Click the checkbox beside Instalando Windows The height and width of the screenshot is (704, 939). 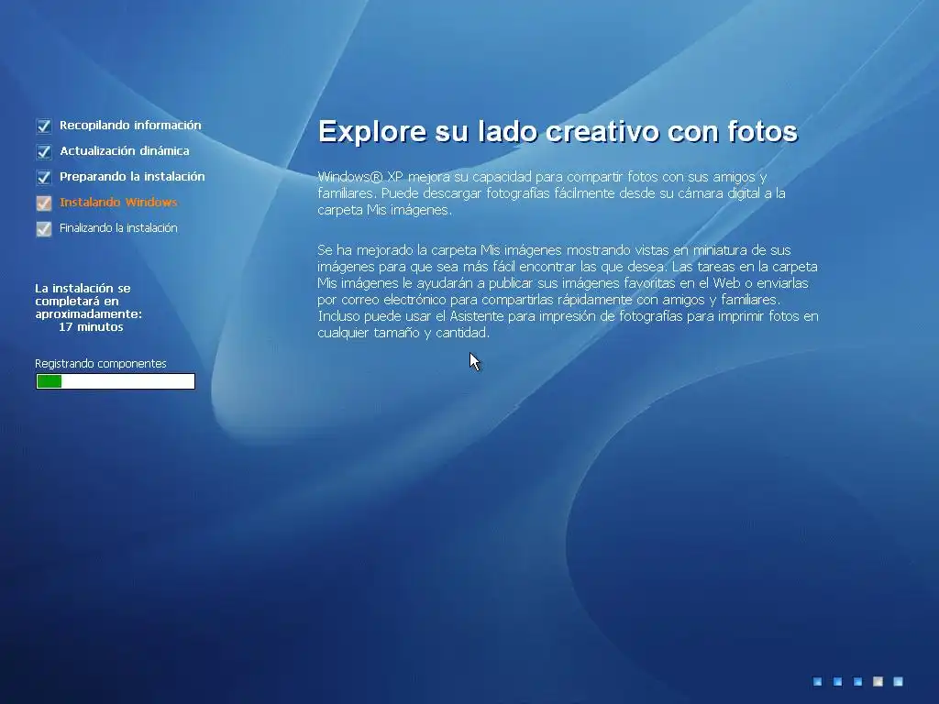44,203
